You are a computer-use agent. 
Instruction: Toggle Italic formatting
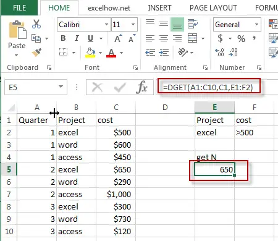tap(77, 38)
